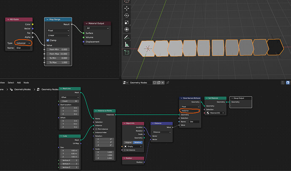The height and width of the screenshot is (171, 291).
Task: Edit the Attribute node Name field Dist
Action: coord(23,48)
